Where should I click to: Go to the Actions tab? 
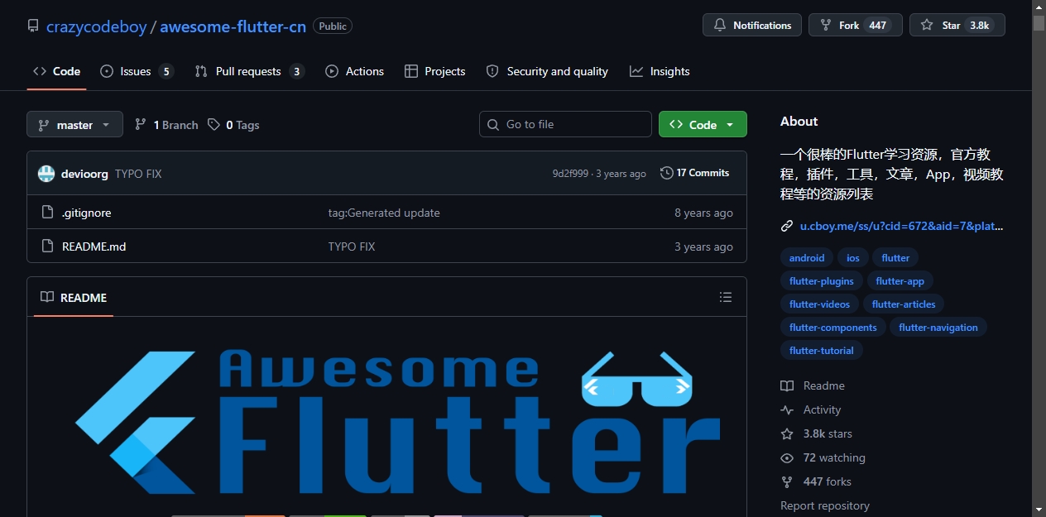coord(354,71)
